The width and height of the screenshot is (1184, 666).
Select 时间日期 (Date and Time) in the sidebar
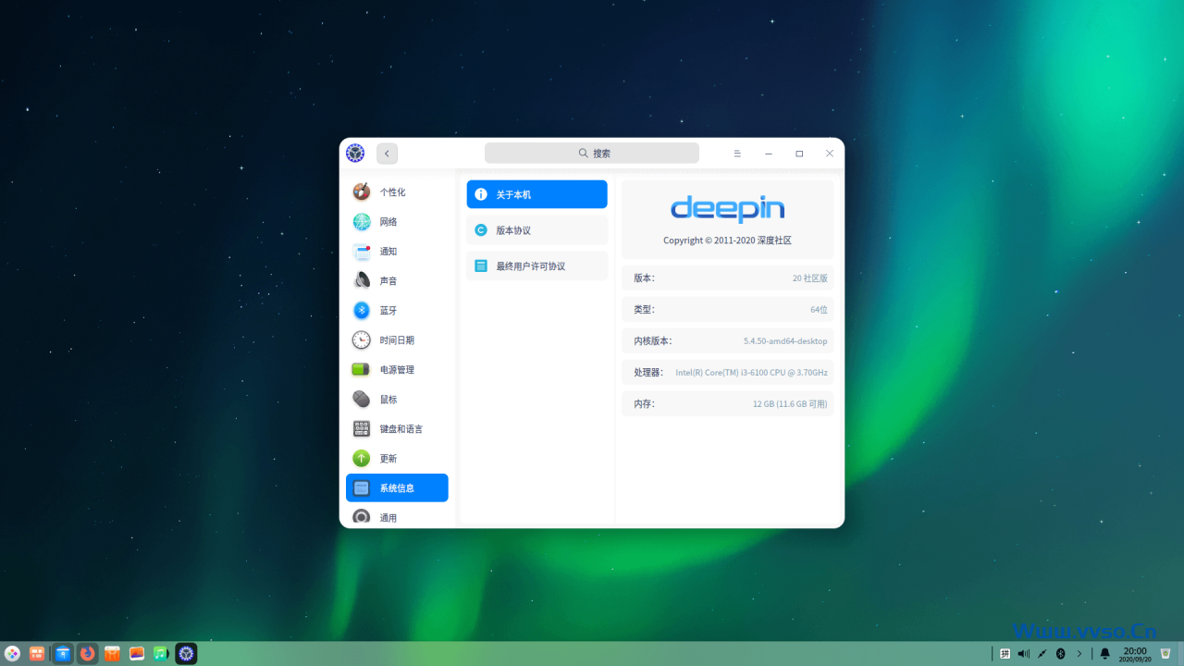(x=396, y=340)
